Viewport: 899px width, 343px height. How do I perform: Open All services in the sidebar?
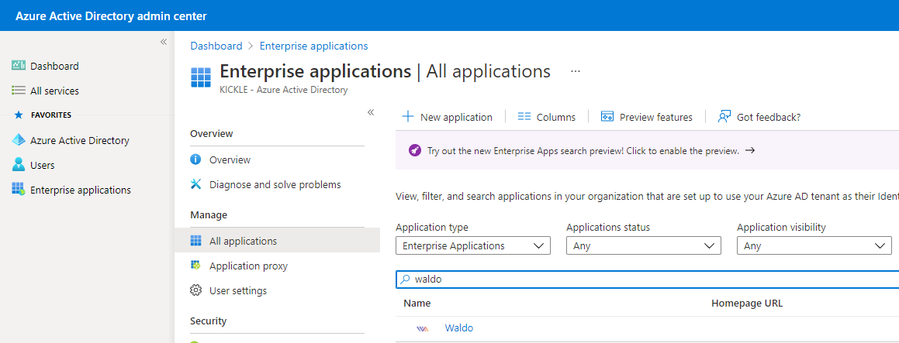click(x=54, y=91)
